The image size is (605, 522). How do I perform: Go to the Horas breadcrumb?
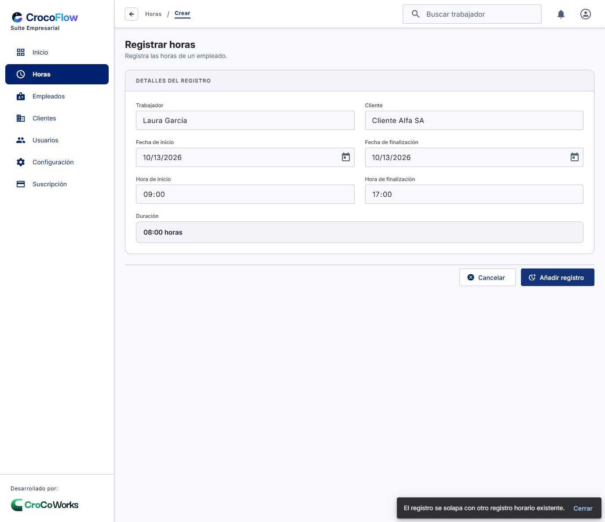(153, 14)
